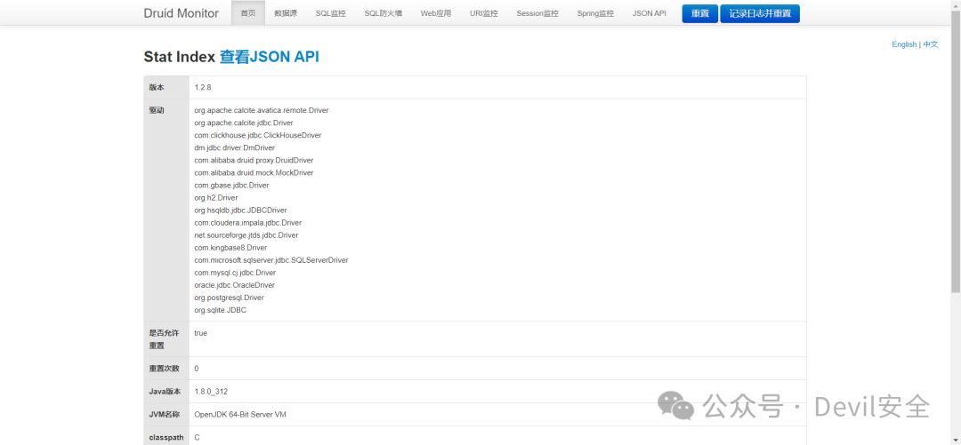Click org.sqlite.JDBC entry
Viewport: 961px width, 445px height.
coord(221,310)
